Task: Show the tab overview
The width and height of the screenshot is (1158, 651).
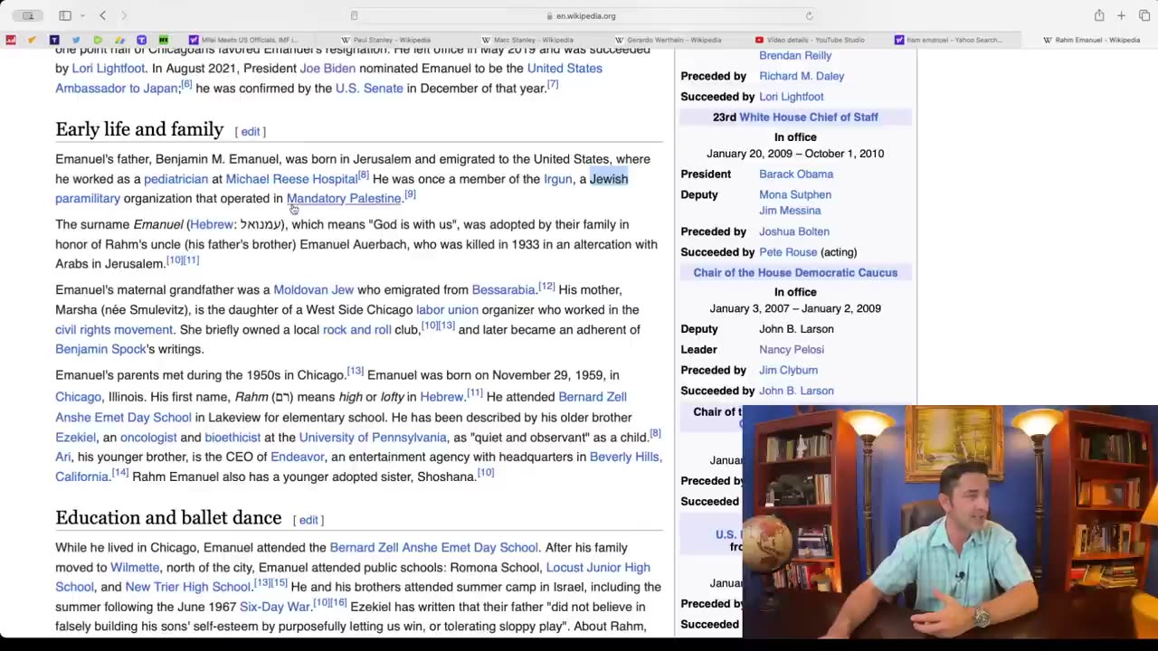Action: (x=1144, y=15)
